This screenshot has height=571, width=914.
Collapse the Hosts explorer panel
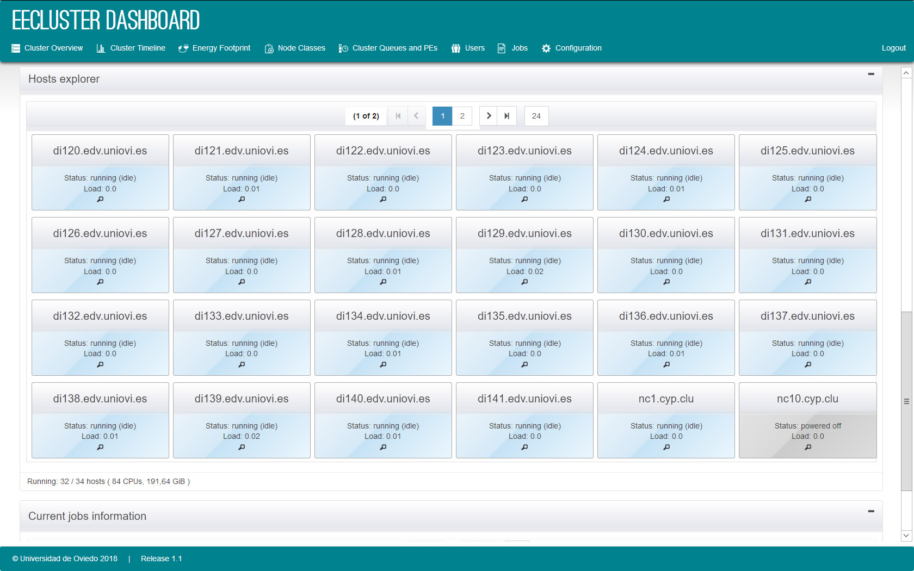(871, 73)
